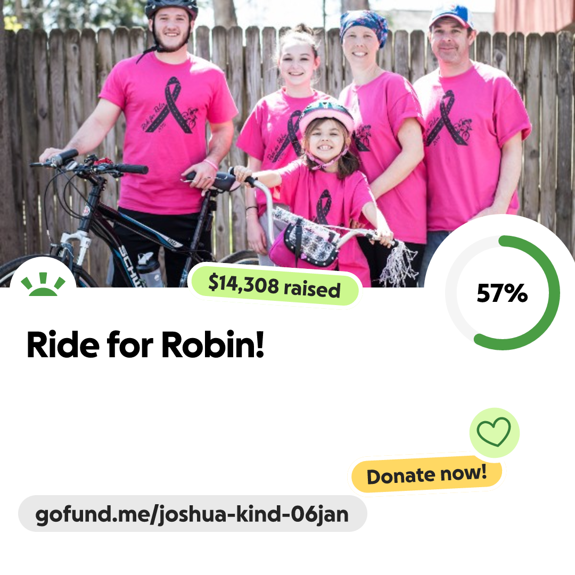Image resolution: width=575 pixels, height=575 pixels.
Task: Select the $14,308 raised badge
Action: [275, 286]
